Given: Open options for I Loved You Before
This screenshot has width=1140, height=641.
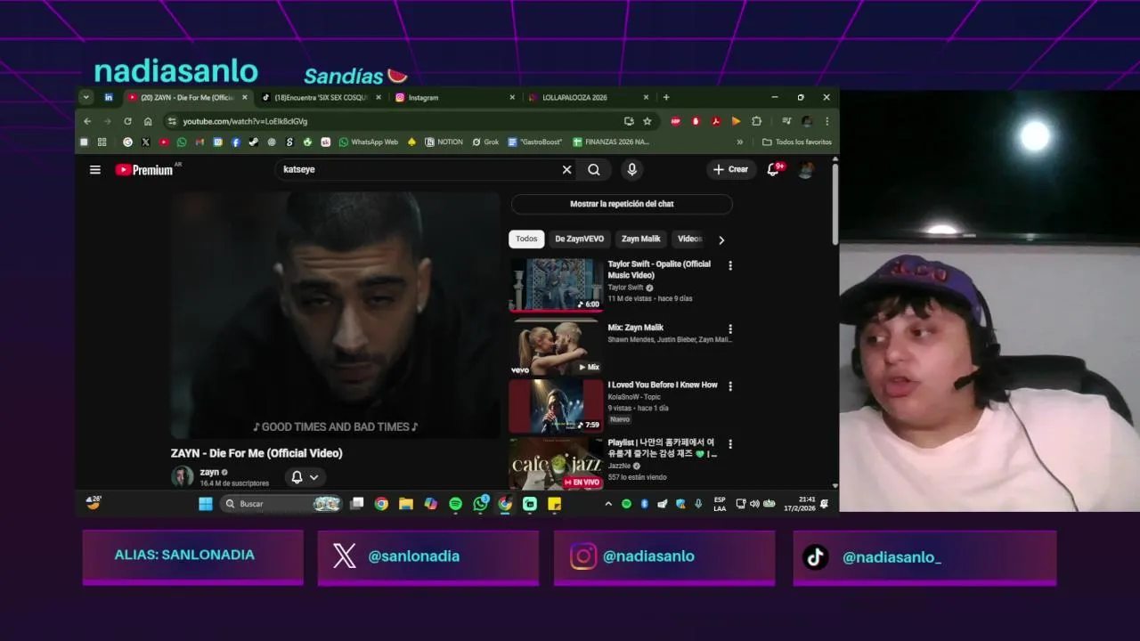Looking at the screenshot, I should (730, 386).
